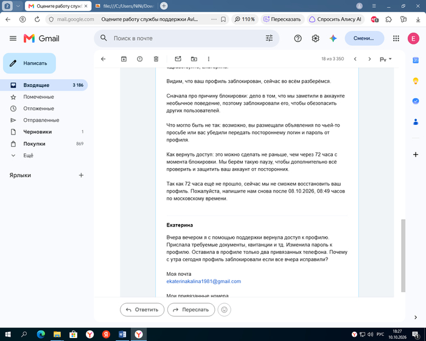426x341 pixels.
Task: Open Google account avatar E
Action: [x=413, y=38]
